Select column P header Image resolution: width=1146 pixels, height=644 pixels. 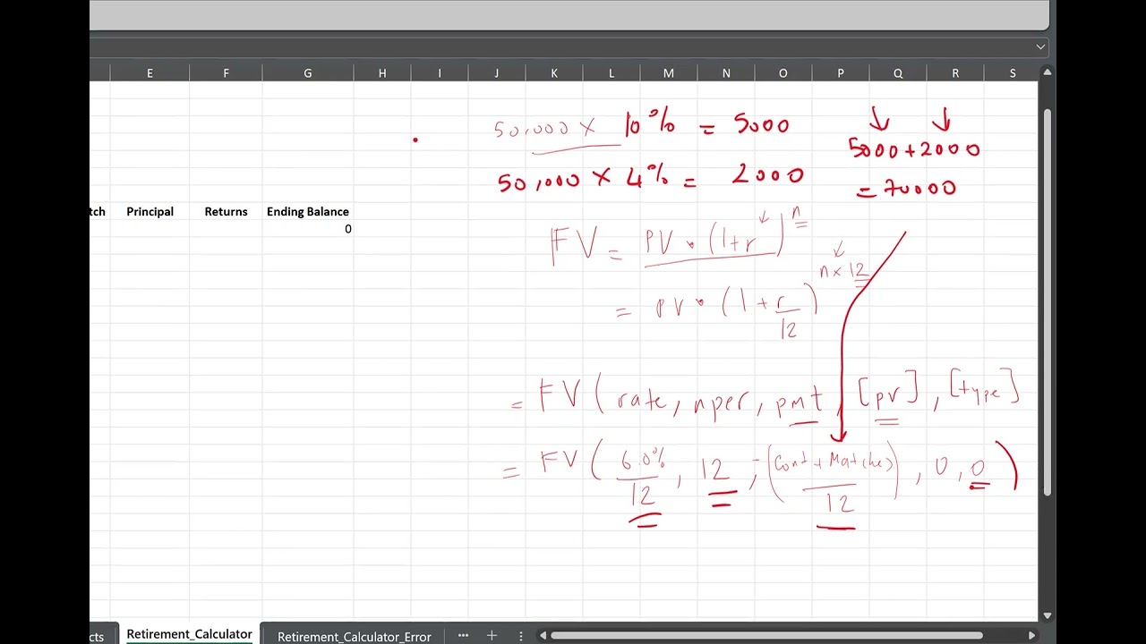pyautogui.click(x=841, y=72)
